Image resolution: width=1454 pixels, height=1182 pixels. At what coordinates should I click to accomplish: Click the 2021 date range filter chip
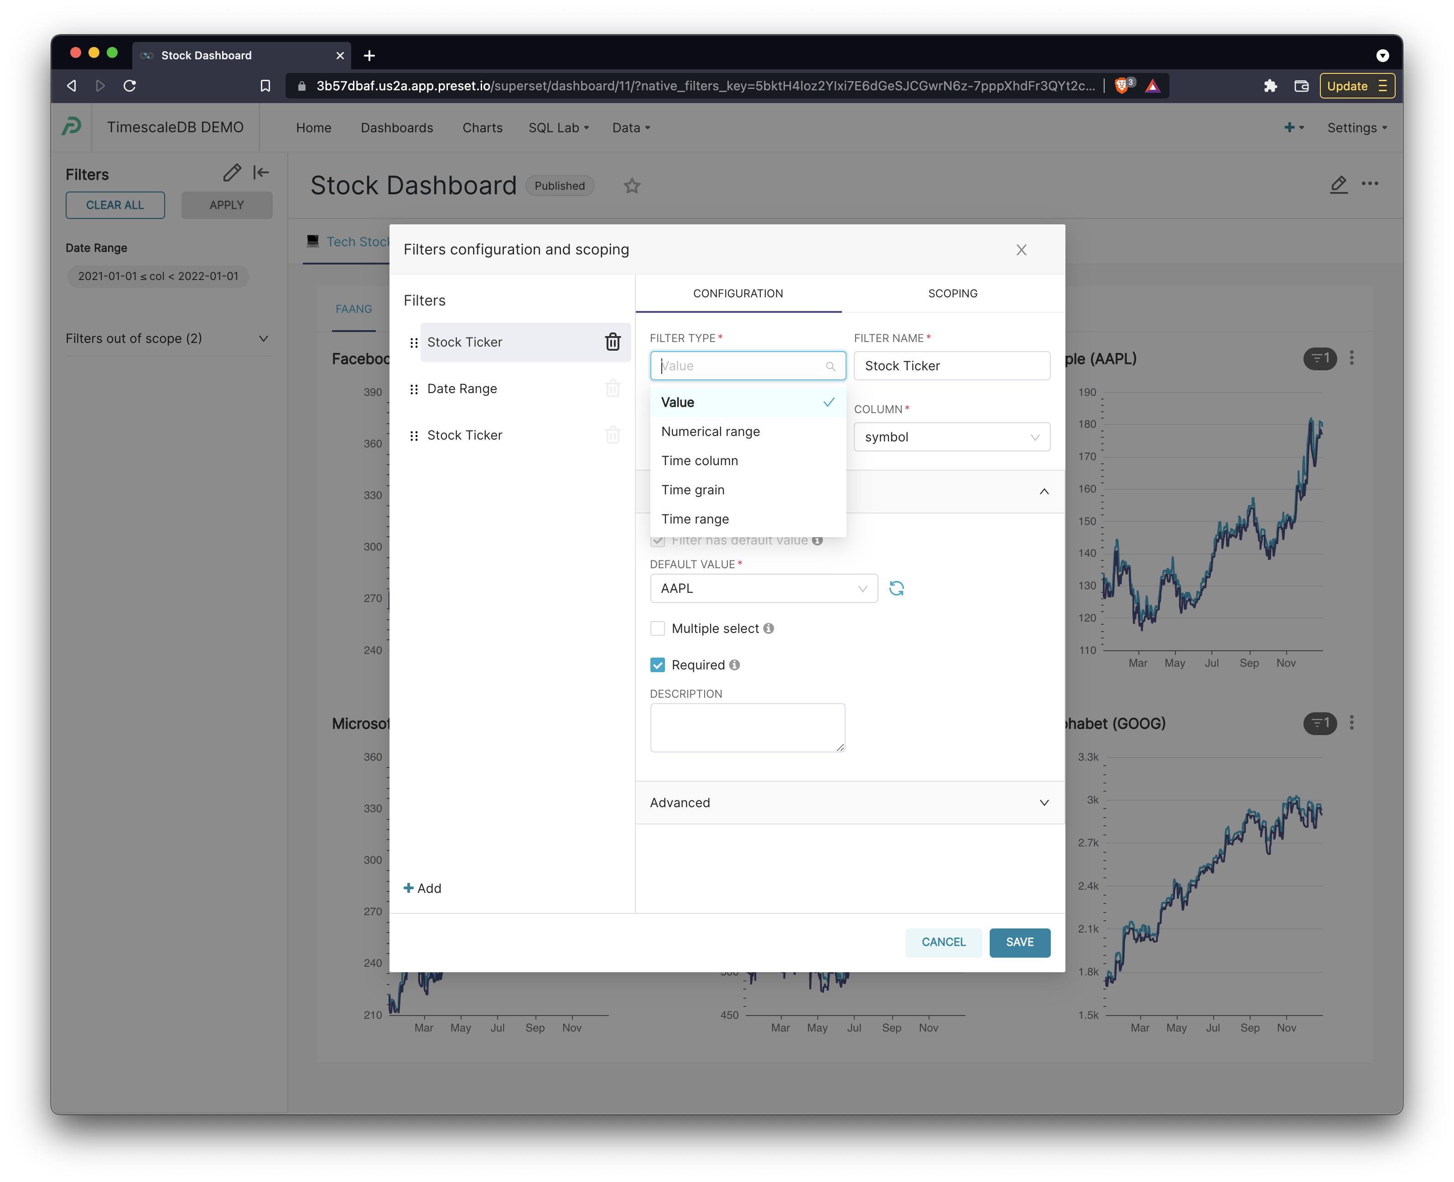[157, 276]
